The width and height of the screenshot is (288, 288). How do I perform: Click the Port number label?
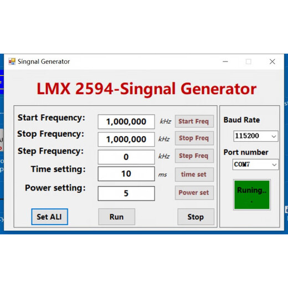coord(246,152)
